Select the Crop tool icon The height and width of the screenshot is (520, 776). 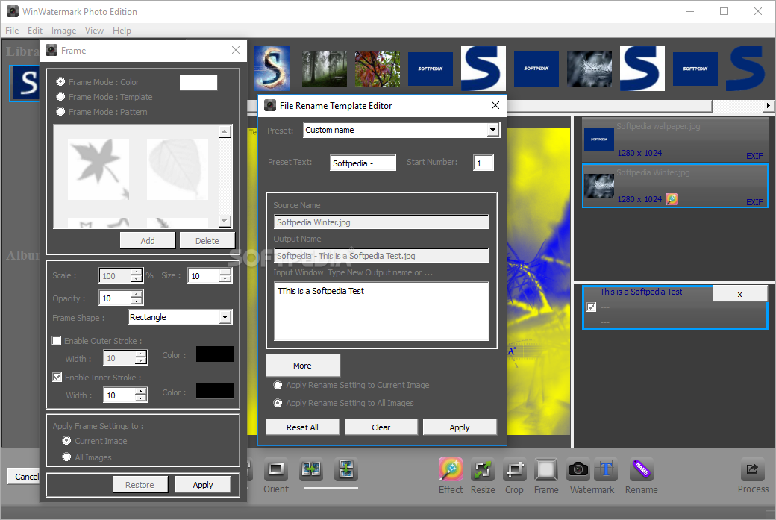[x=514, y=469]
